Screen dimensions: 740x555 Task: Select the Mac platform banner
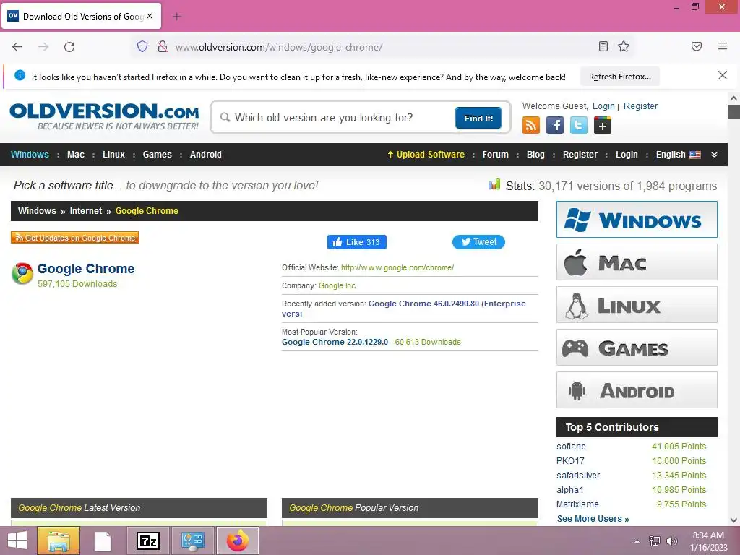coord(637,262)
